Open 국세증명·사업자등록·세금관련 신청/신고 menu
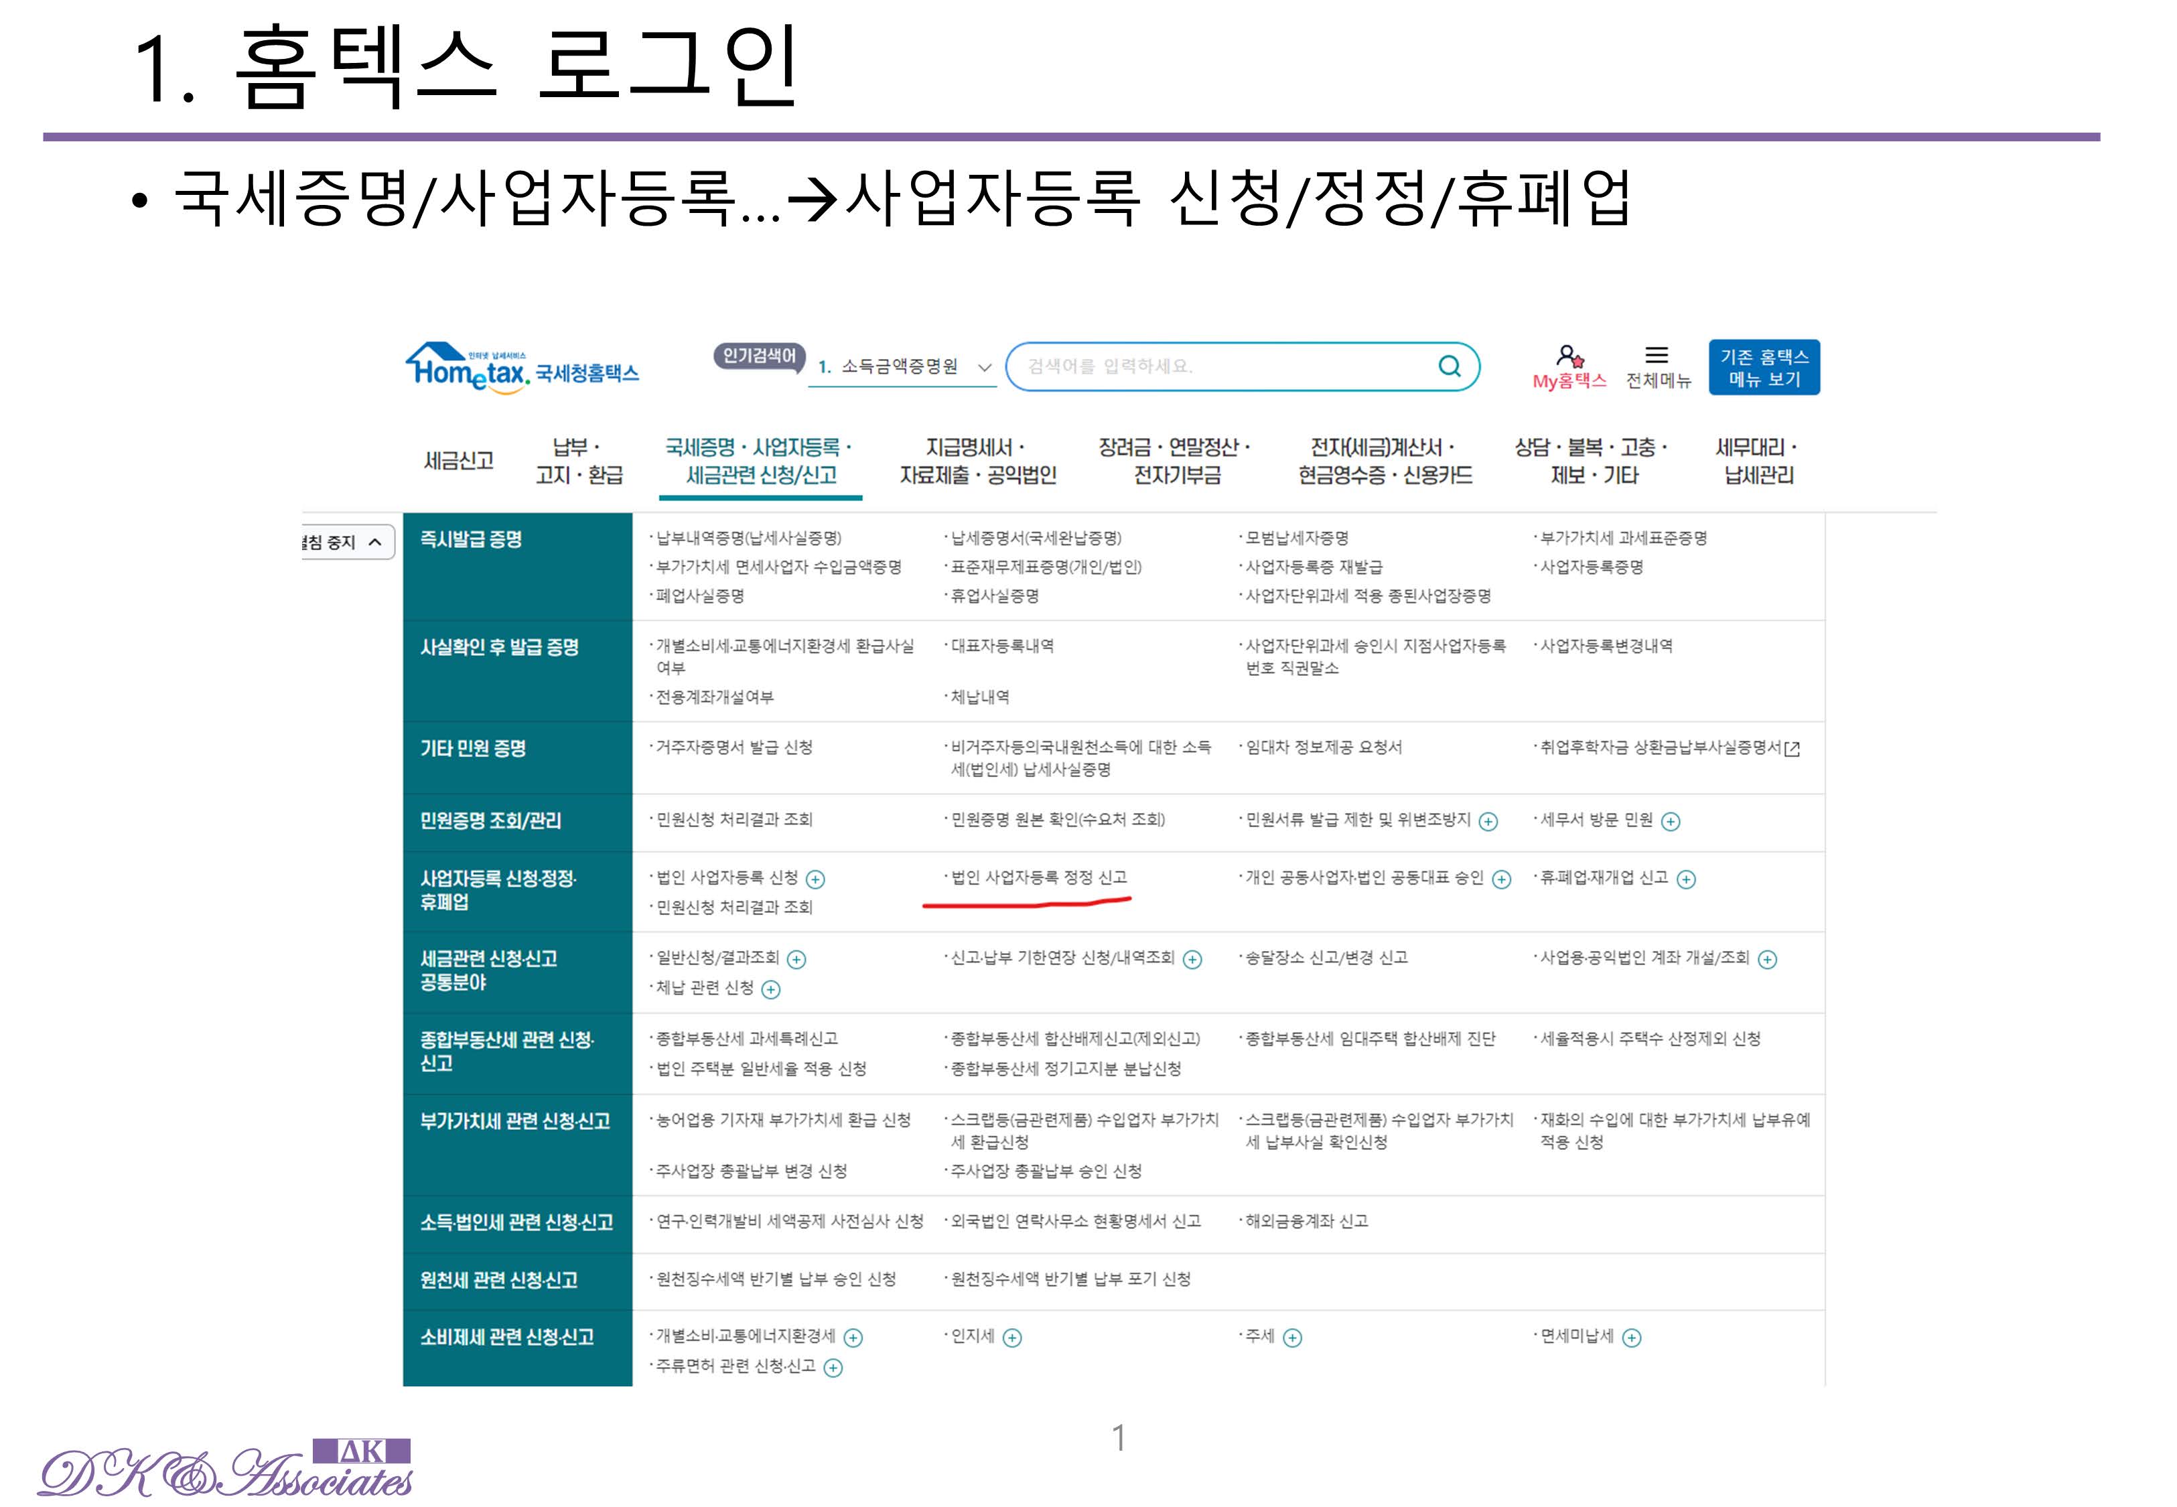Image resolution: width=2177 pixels, height=1507 pixels. tap(760, 461)
